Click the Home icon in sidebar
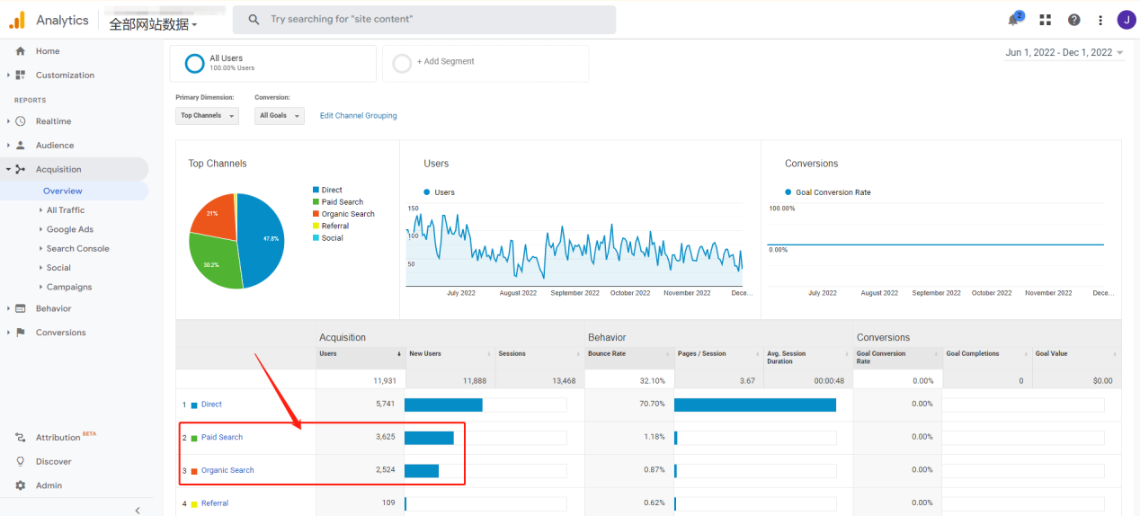Image resolution: width=1140 pixels, height=516 pixels. 20,51
